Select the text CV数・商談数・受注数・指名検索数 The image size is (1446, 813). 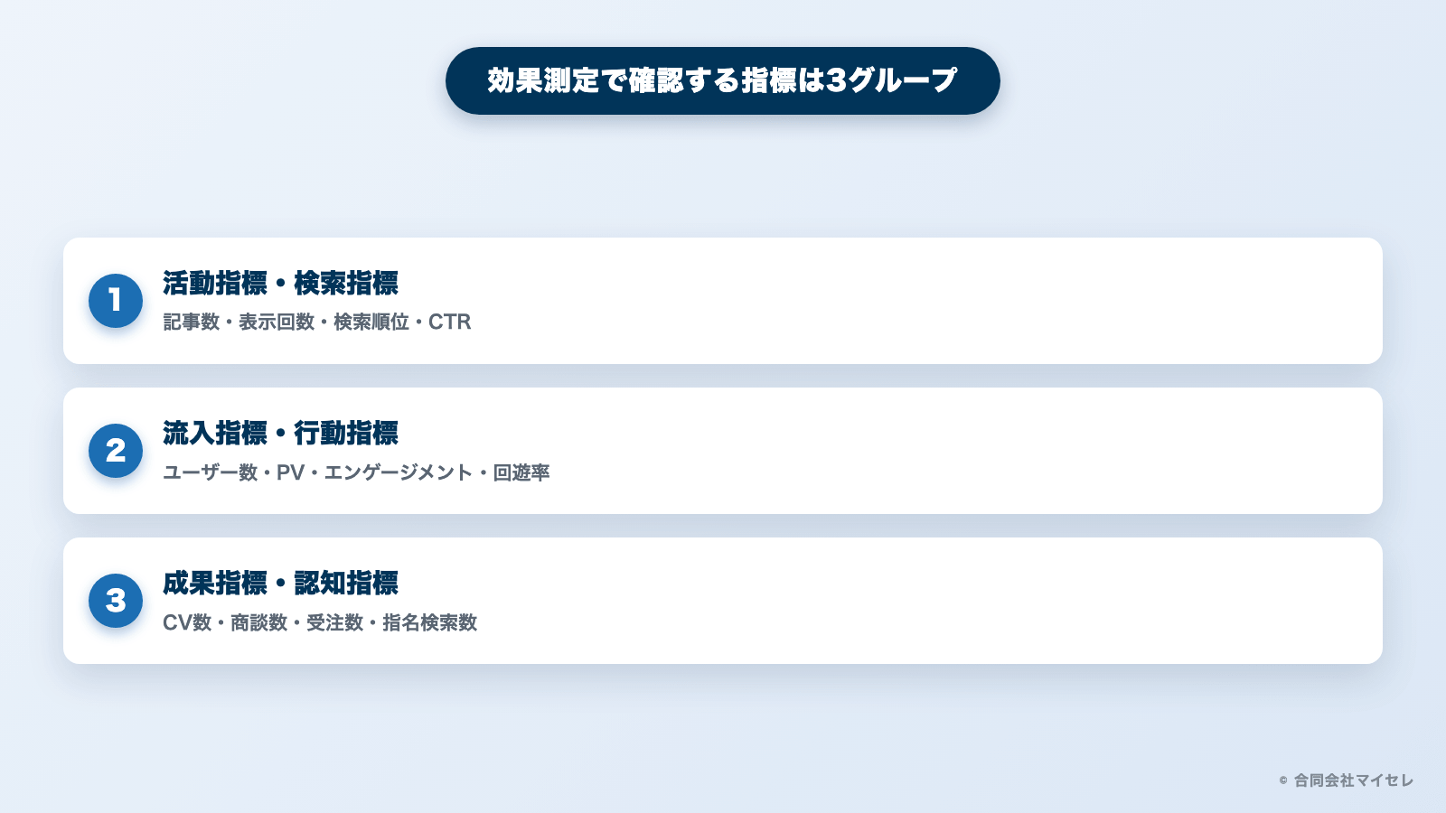(320, 622)
